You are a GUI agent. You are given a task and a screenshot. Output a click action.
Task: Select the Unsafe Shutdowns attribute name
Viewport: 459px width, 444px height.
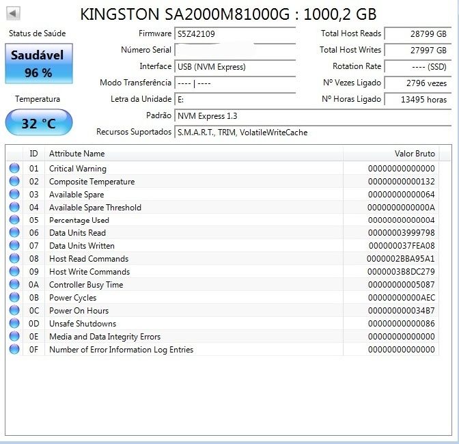pos(83,323)
